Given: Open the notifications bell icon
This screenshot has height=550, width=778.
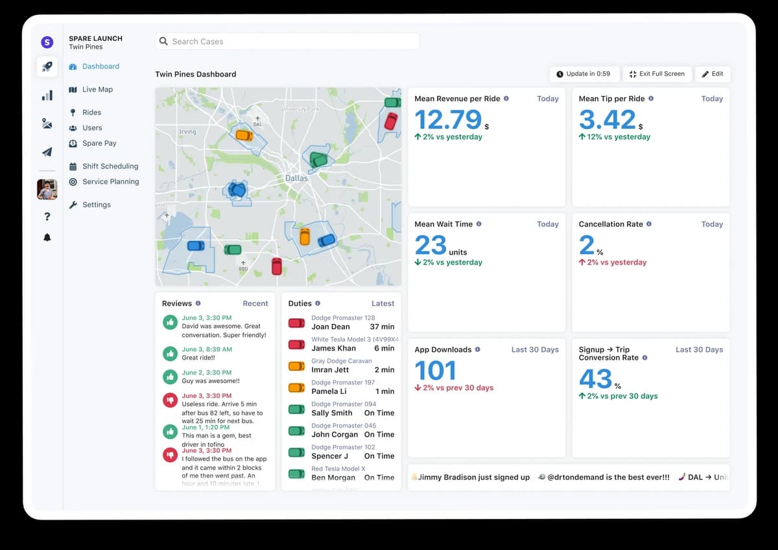Looking at the screenshot, I should point(46,237).
